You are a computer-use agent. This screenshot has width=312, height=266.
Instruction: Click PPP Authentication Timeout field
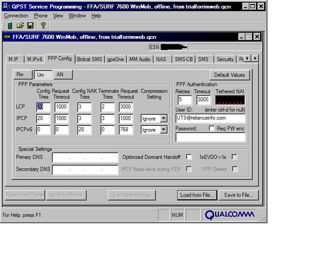click(x=204, y=100)
